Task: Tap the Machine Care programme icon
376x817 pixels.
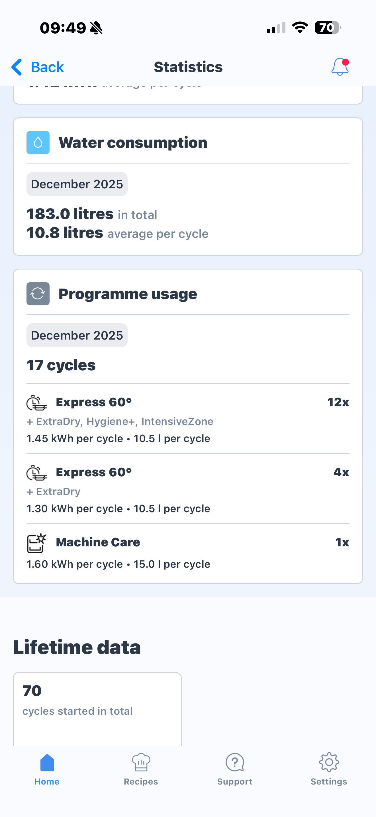Action: [36, 543]
